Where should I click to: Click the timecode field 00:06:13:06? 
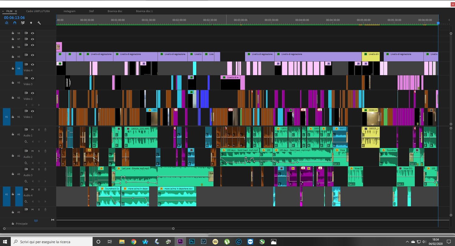pyautogui.click(x=14, y=18)
